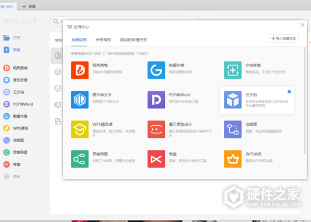
Task: Launch PDF转Word icon in the app center
Action: (x=157, y=100)
